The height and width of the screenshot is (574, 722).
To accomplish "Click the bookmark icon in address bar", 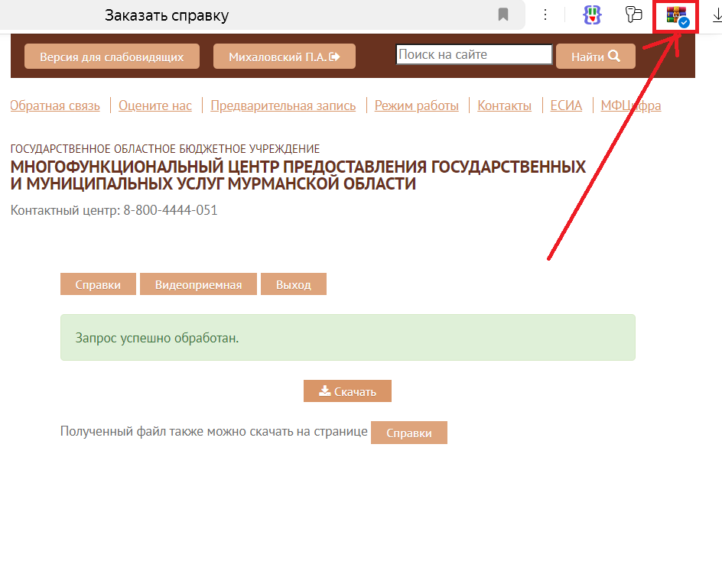I will coord(503,15).
